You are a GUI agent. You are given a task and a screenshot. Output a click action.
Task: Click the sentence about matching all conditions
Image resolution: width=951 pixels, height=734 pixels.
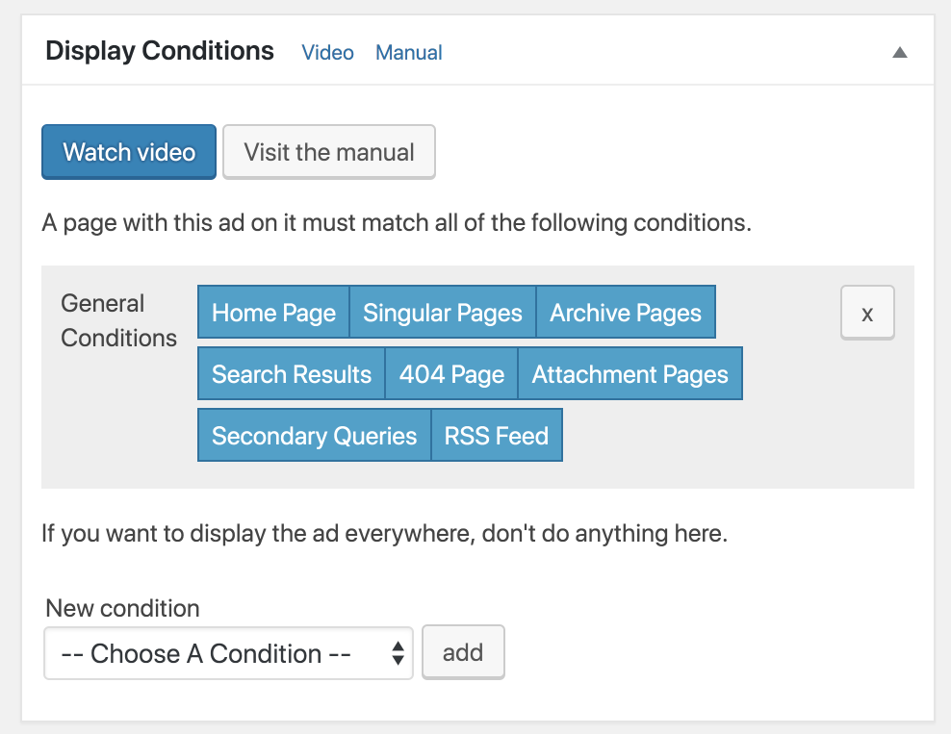(x=396, y=224)
